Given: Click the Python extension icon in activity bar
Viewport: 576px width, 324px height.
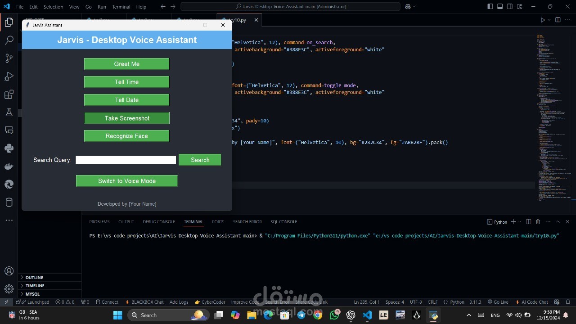Looking at the screenshot, I should click(9, 148).
